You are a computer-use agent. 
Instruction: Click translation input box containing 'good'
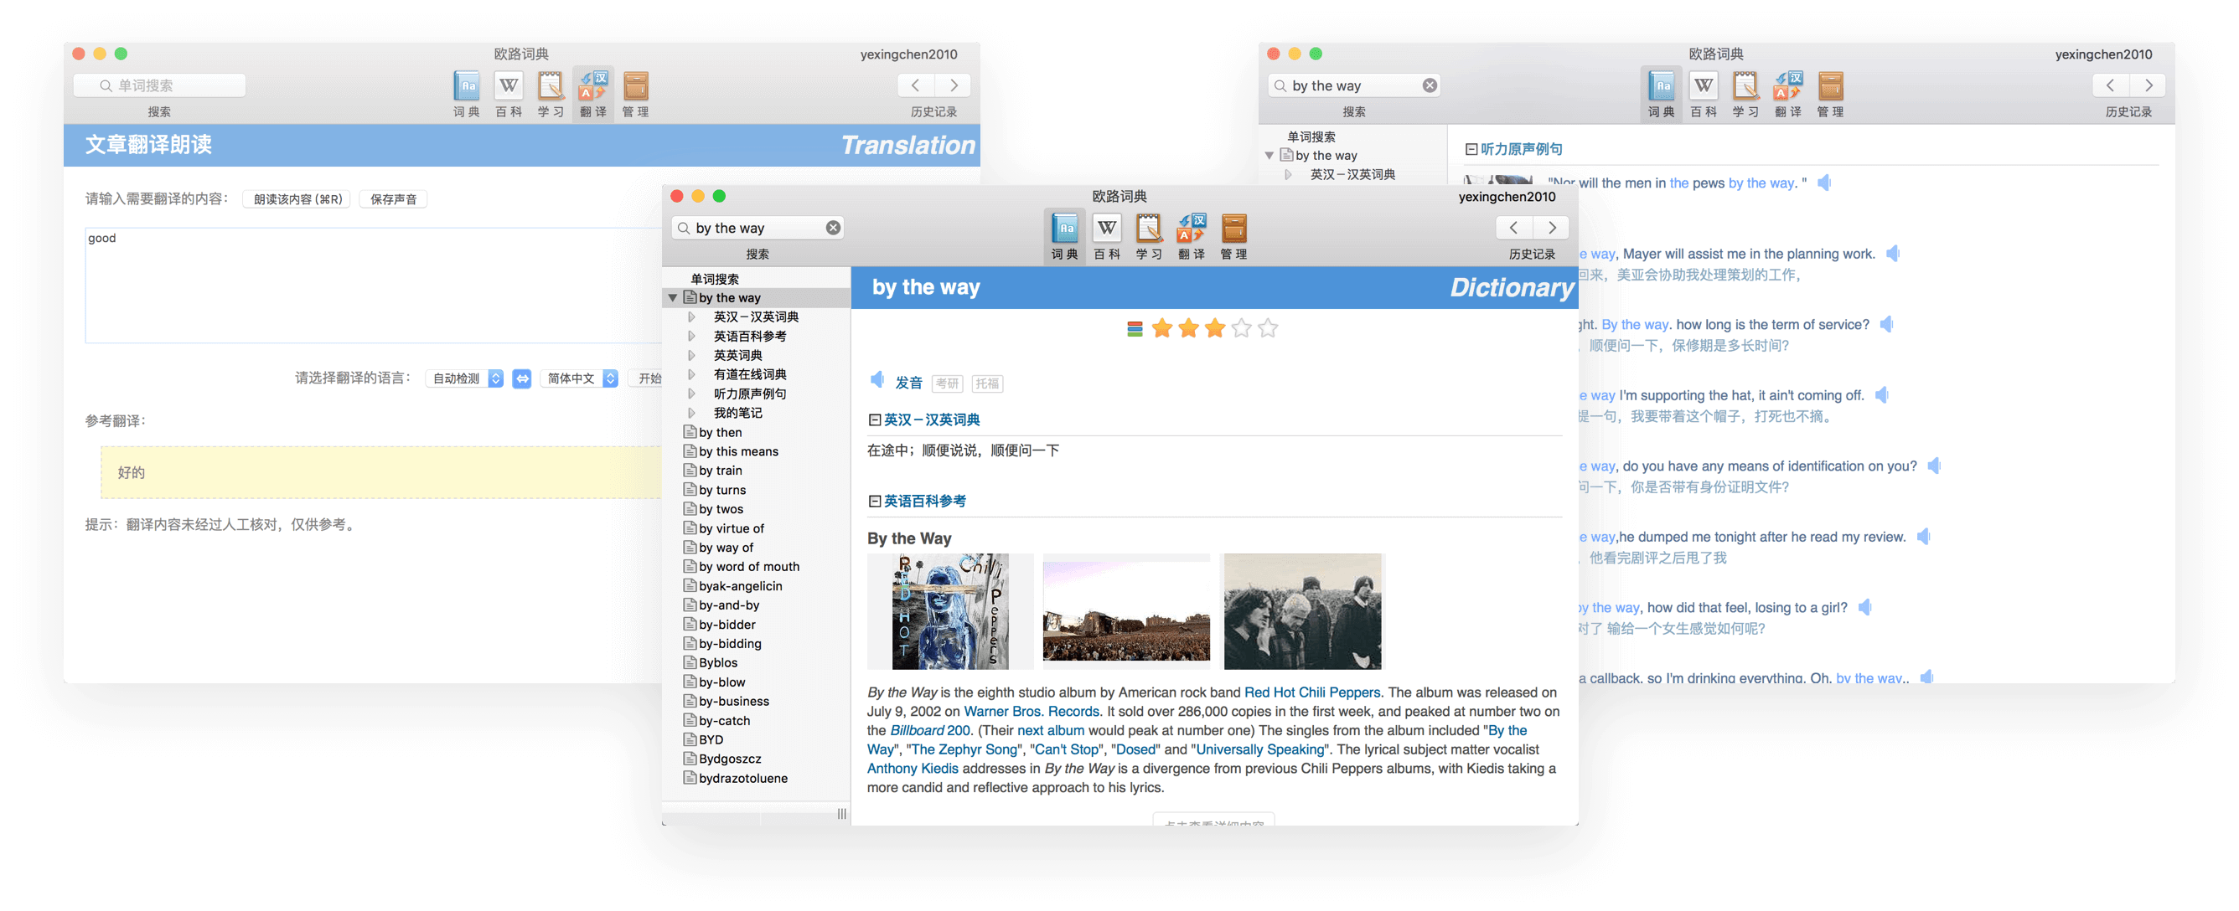[374, 286]
